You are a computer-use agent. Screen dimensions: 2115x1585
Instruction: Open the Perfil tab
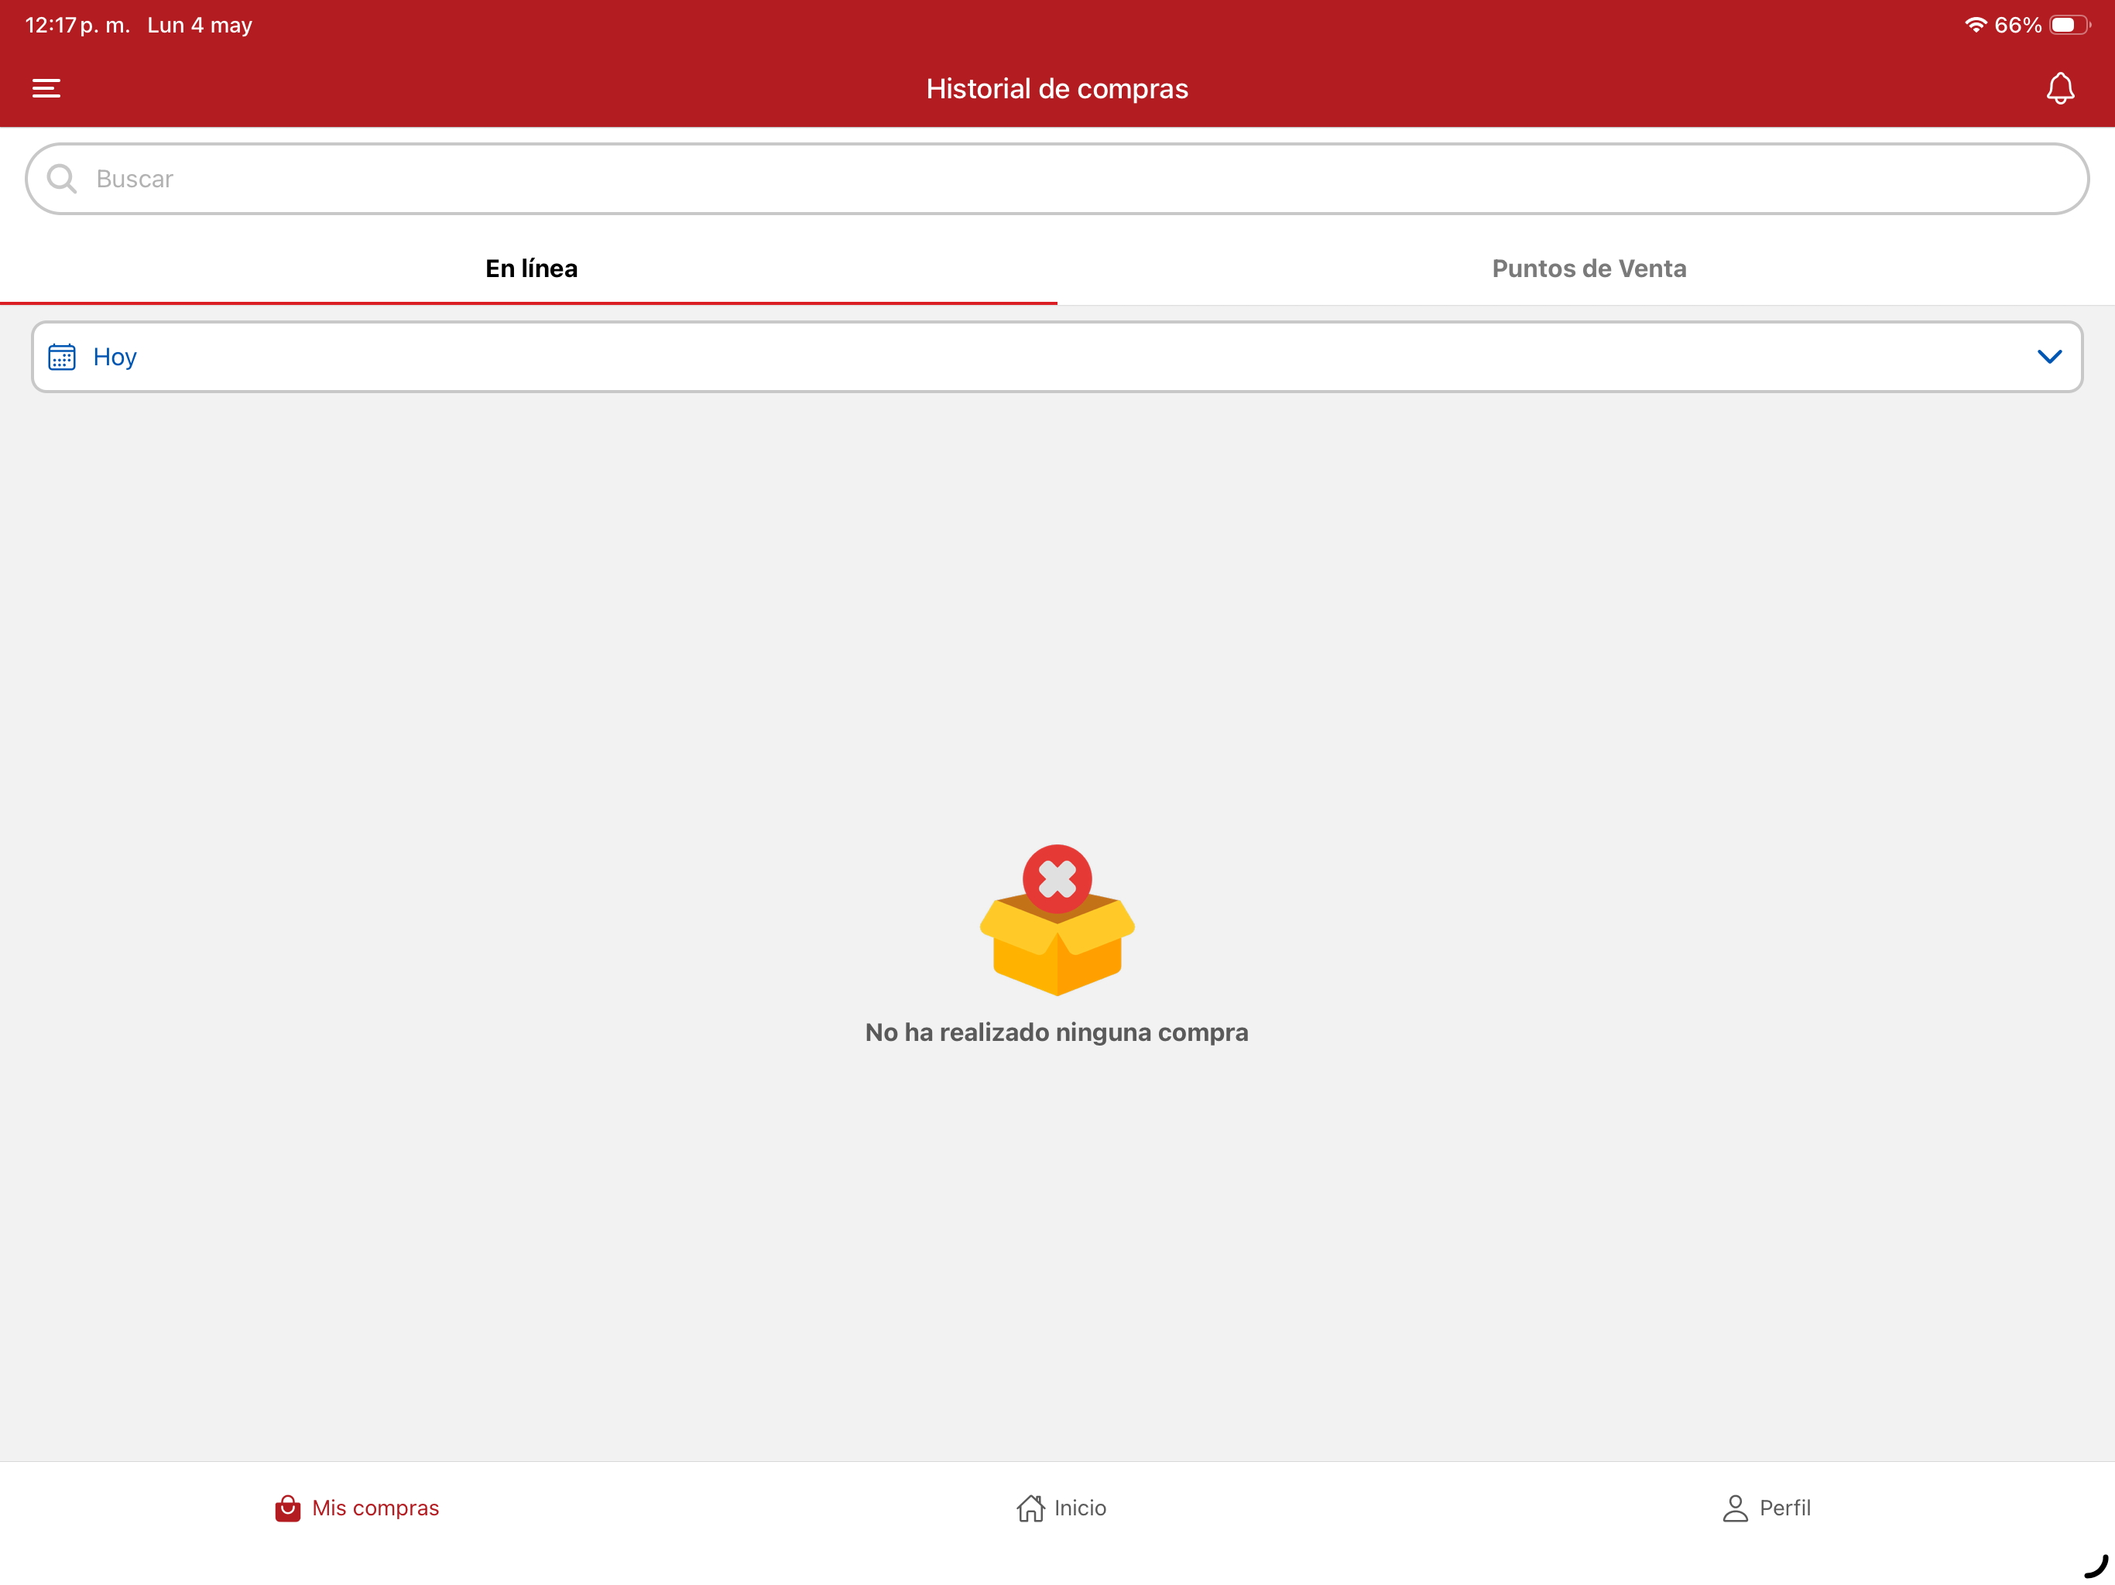(x=1765, y=1508)
